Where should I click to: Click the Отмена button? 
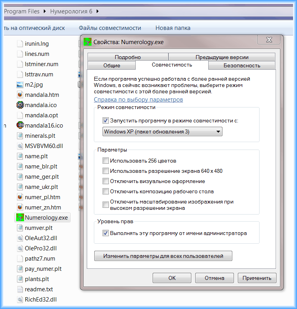click(215, 278)
